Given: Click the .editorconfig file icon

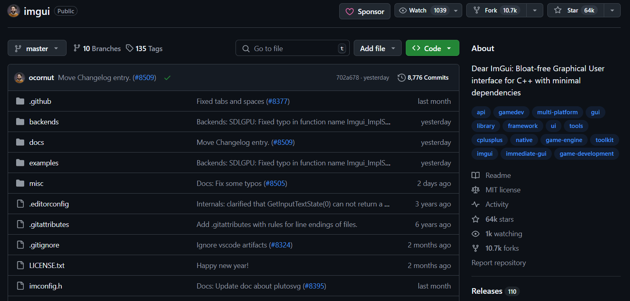Looking at the screenshot, I should [x=20, y=204].
